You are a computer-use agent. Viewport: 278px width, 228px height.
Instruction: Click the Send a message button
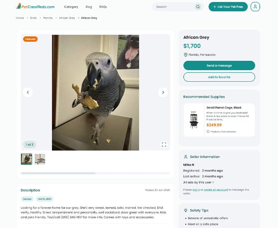point(219,65)
